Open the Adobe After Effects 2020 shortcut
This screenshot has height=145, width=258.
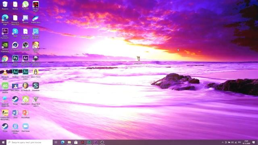[x=25, y=59]
